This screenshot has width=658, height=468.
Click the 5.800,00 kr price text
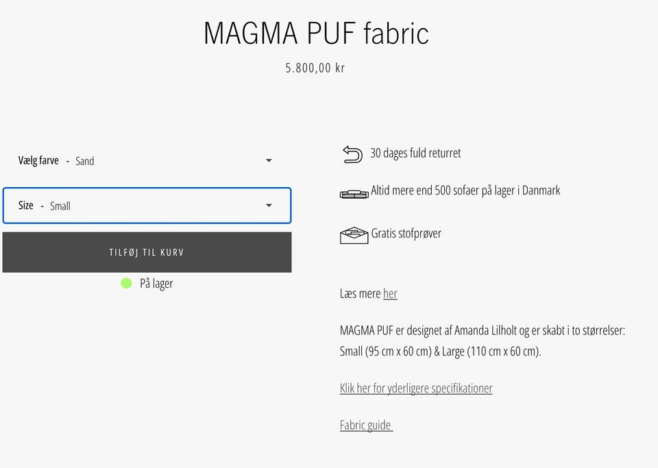pos(315,68)
